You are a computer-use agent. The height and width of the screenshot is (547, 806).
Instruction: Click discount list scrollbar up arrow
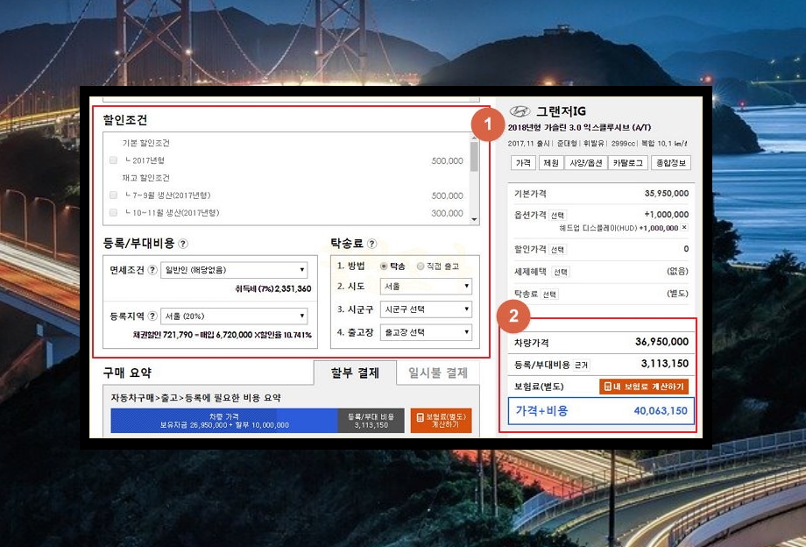pos(475,137)
